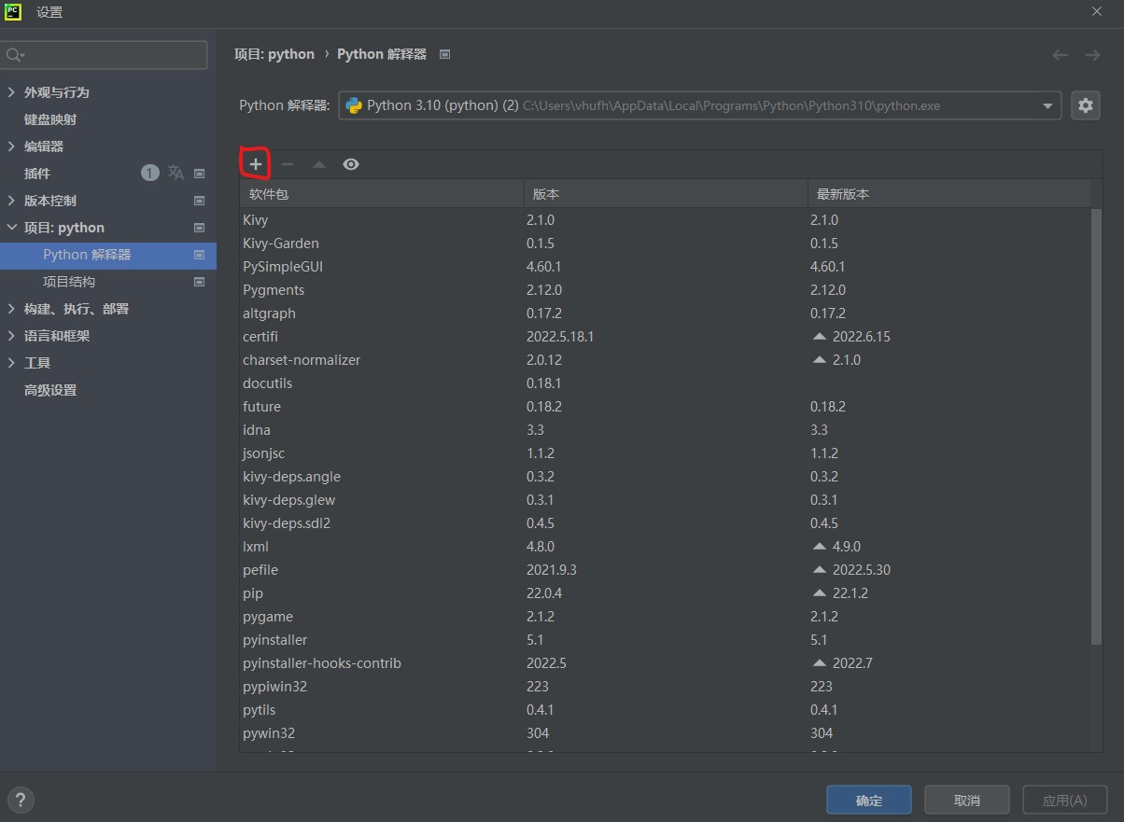Select the pyinstaller package row
The width and height of the screenshot is (1124, 822).
click(665, 640)
